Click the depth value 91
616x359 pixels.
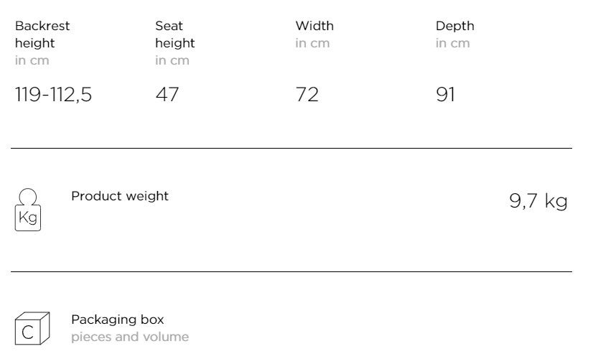point(446,95)
